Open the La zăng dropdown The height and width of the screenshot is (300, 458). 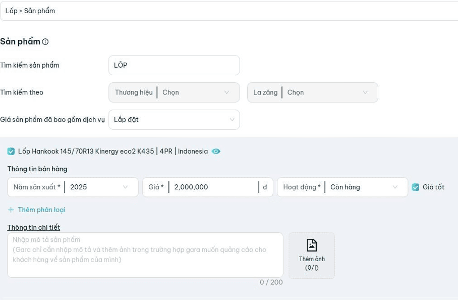click(x=313, y=92)
